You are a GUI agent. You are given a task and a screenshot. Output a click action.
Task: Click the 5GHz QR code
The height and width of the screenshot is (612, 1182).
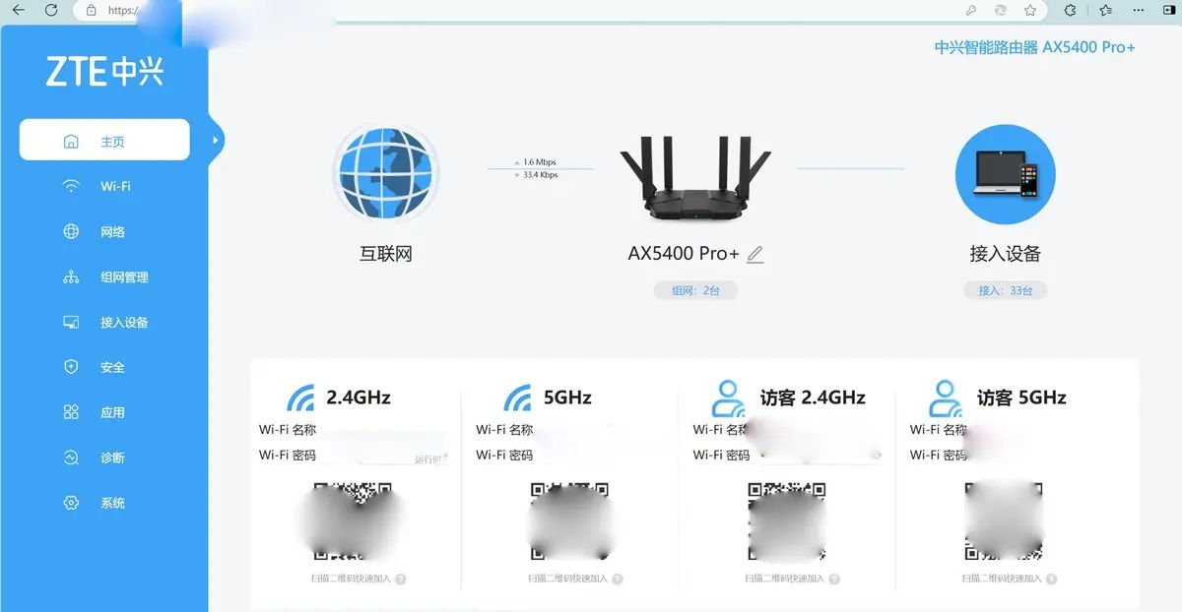(569, 520)
